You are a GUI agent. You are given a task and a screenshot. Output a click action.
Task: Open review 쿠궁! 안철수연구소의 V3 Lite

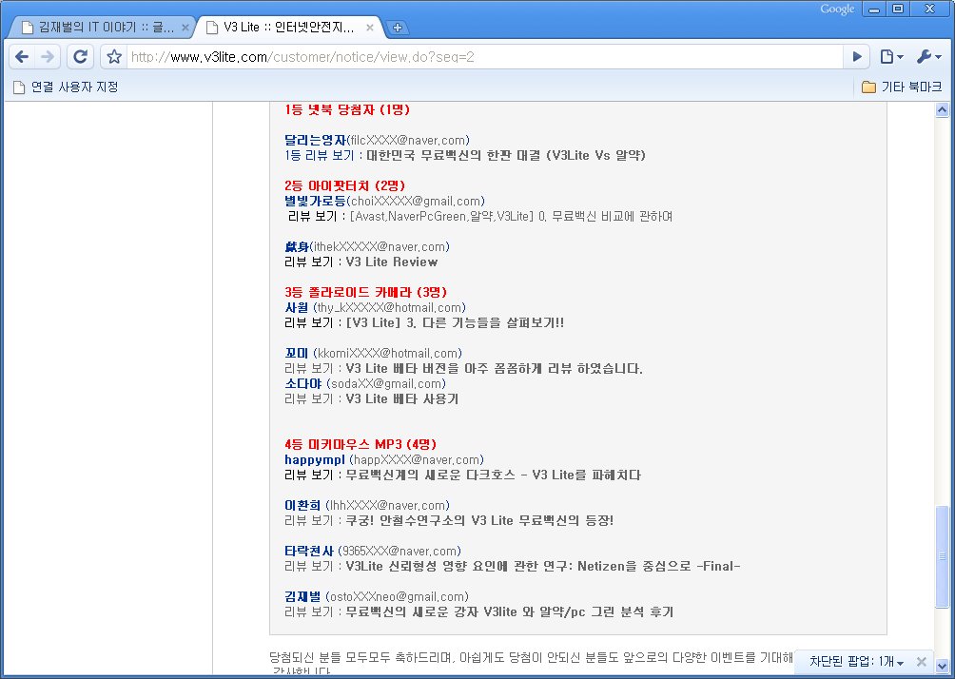pyautogui.click(x=479, y=521)
